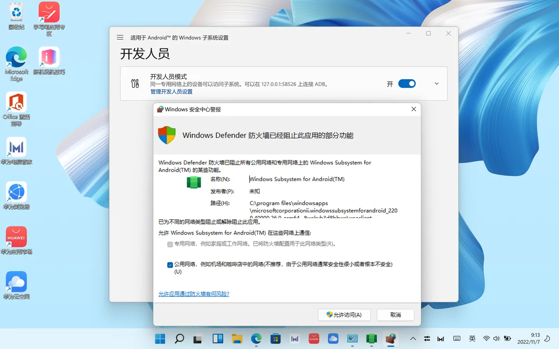The image size is (559, 349).
Task: Open 华为电脑管家 desktop shortcut
Action: [x=16, y=151]
